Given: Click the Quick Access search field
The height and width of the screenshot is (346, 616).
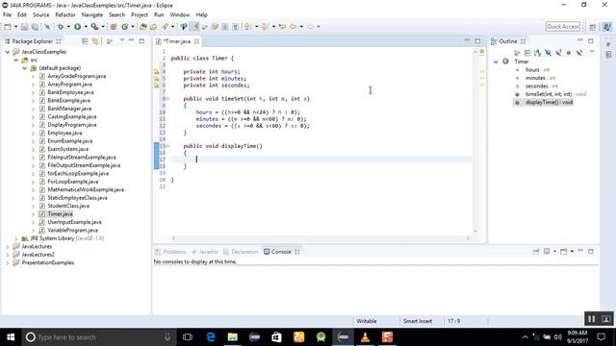Looking at the screenshot, I should [x=563, y=27].
